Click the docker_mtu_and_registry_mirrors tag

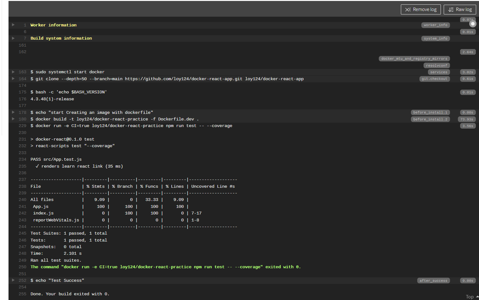click(414, 59)
